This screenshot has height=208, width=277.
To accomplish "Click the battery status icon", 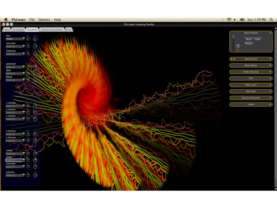I will (242, 20).
